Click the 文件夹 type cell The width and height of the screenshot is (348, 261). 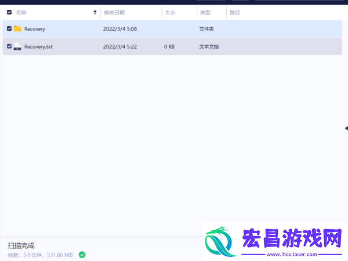point(206,29)
